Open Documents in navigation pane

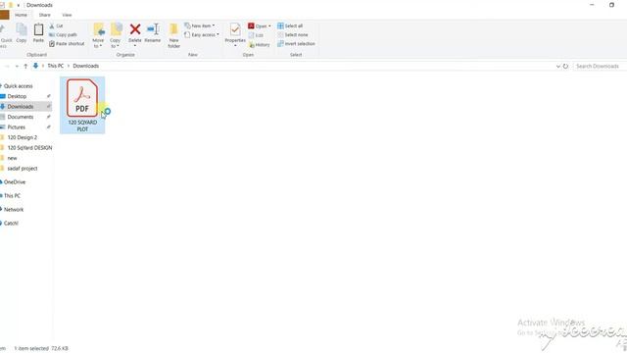tap(20, 117)
